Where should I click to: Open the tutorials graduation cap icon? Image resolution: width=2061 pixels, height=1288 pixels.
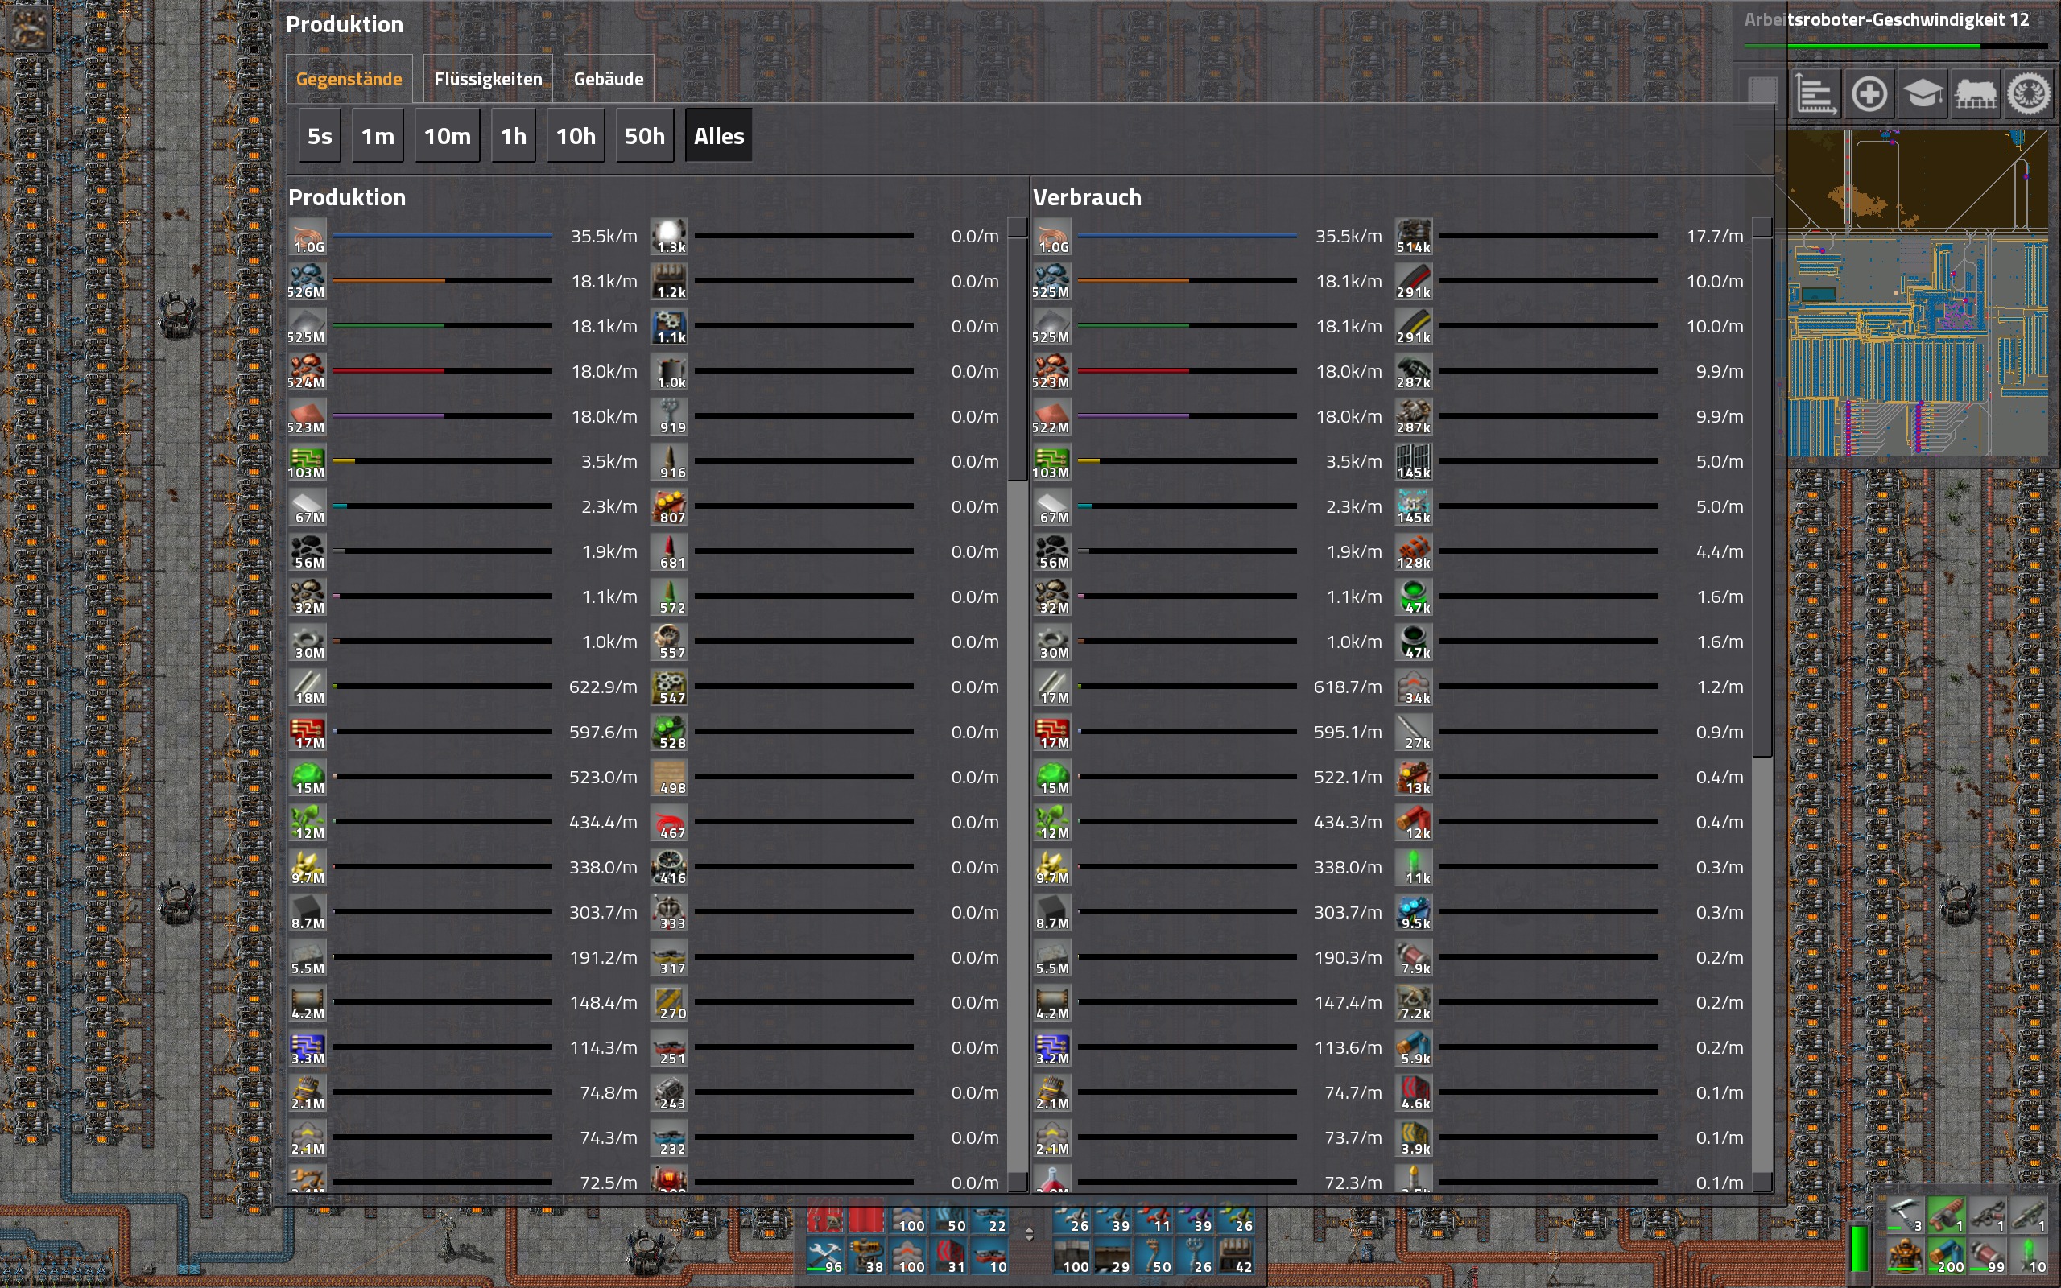1923,93
